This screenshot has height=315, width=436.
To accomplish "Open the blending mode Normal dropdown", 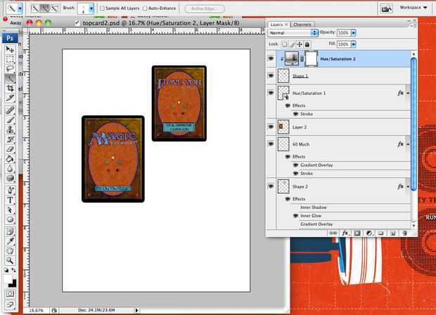I will pyautogui.click(x=290, y=33).
